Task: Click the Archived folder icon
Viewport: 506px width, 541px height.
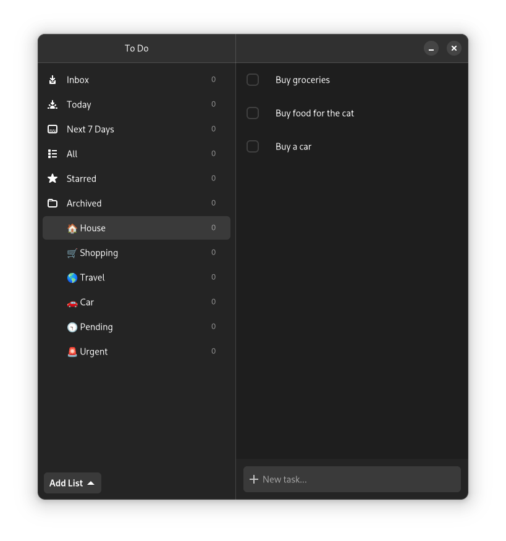Action: [x=53, y=203]
